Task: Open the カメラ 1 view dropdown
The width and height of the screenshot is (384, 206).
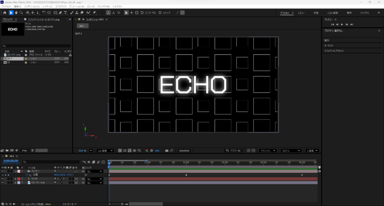Action: point(291,151)
